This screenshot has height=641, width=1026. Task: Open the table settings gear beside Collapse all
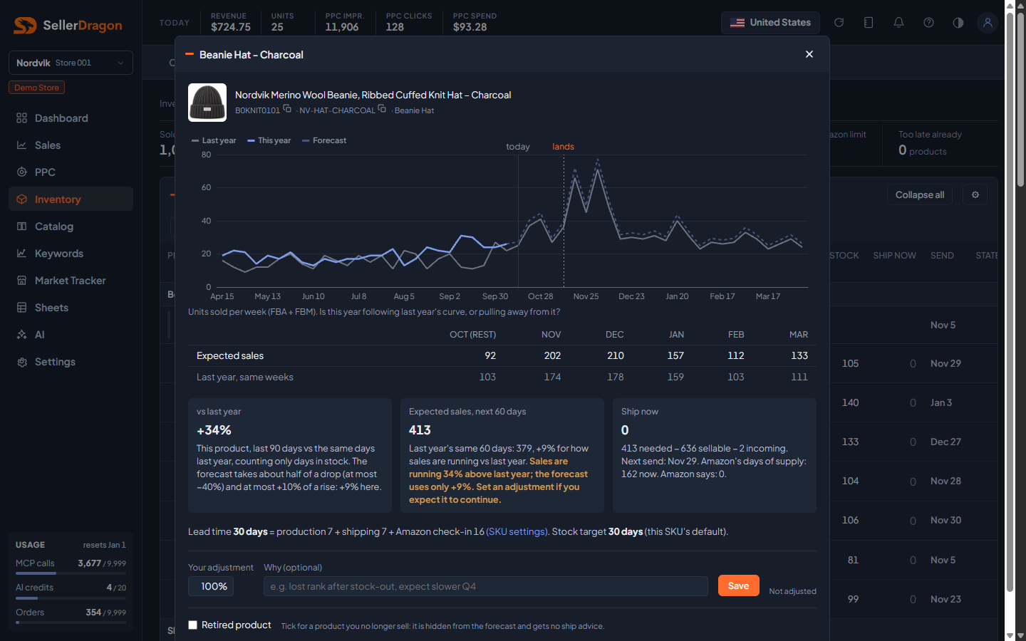tap(975, 195)
